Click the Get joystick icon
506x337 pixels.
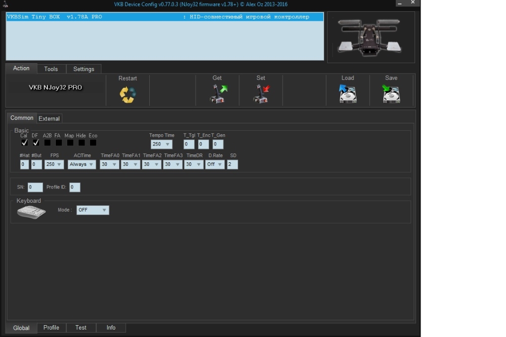click(x=218, y=94)
